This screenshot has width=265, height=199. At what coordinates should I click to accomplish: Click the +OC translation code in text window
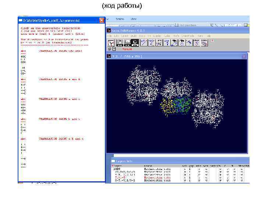[23, 56]
